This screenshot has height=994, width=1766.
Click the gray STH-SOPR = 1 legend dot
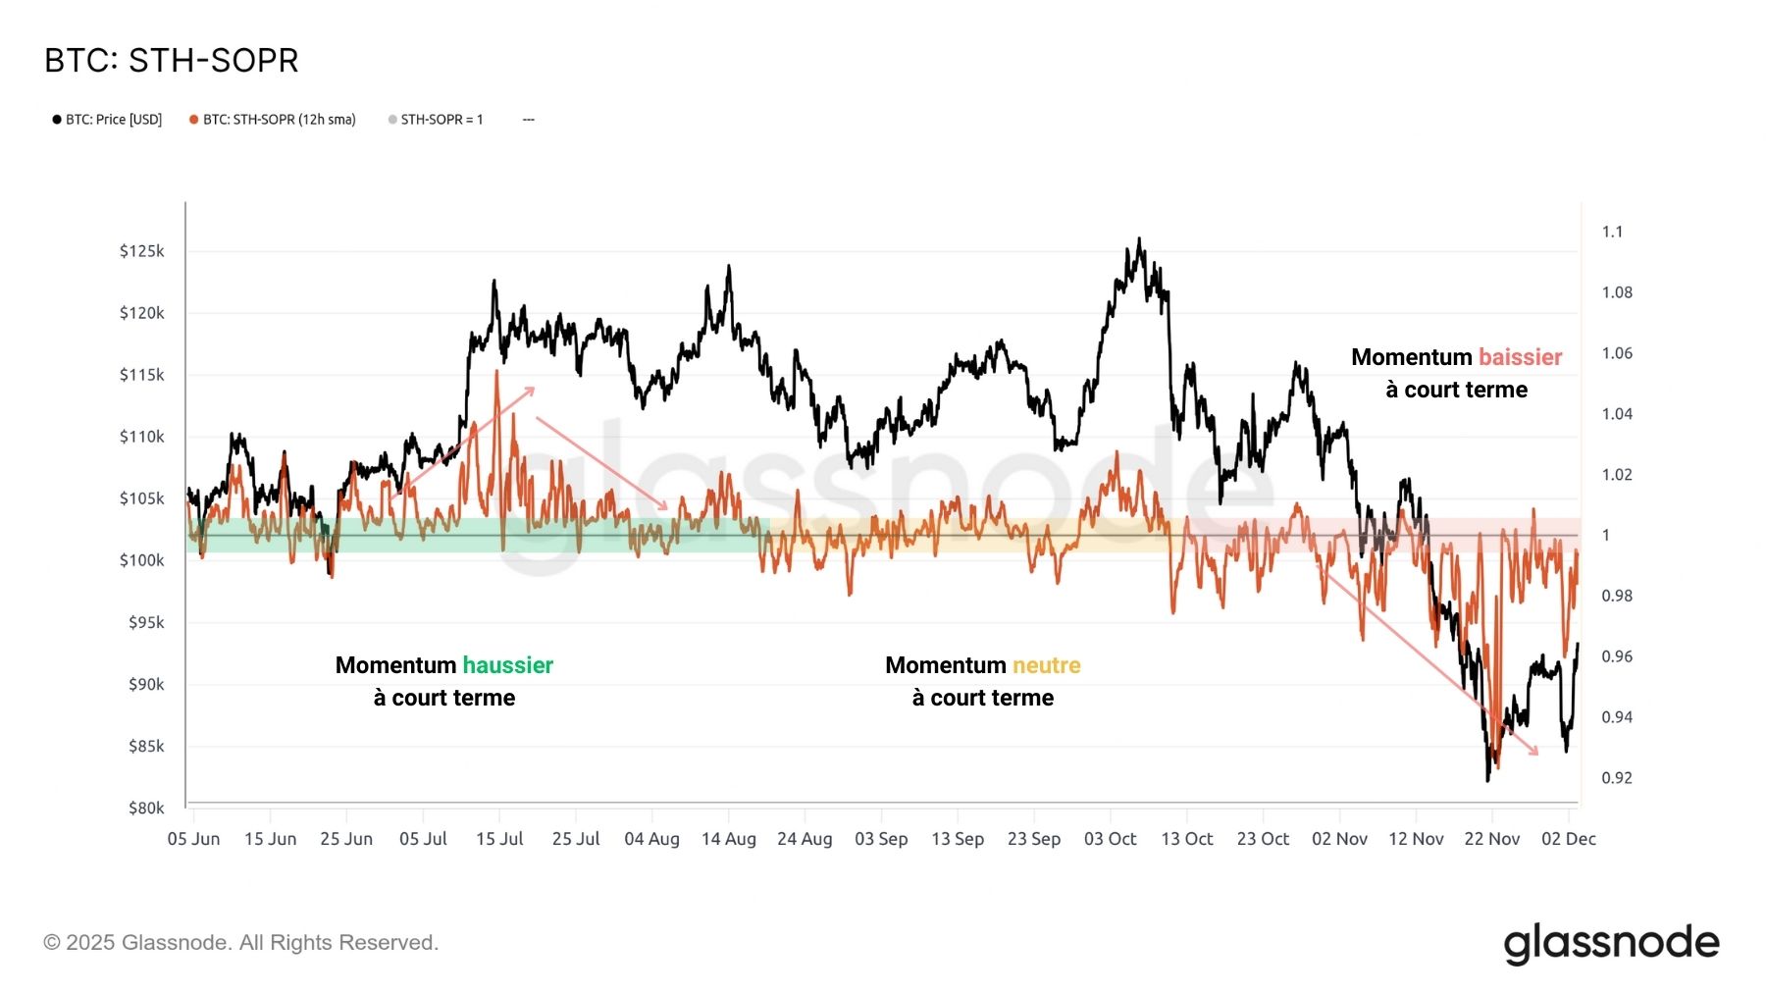pos(392,120)
